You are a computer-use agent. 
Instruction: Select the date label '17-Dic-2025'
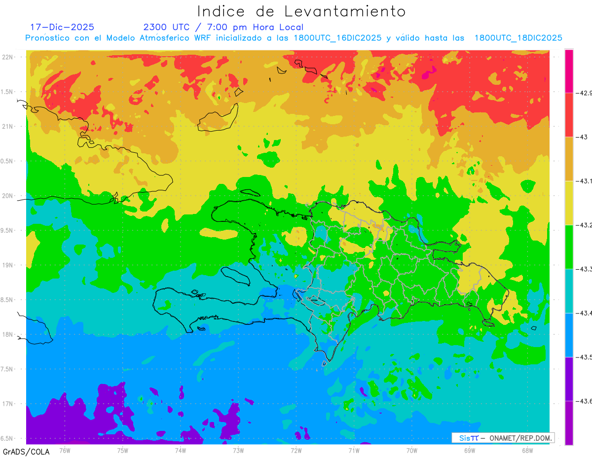(x=62, y=27)
